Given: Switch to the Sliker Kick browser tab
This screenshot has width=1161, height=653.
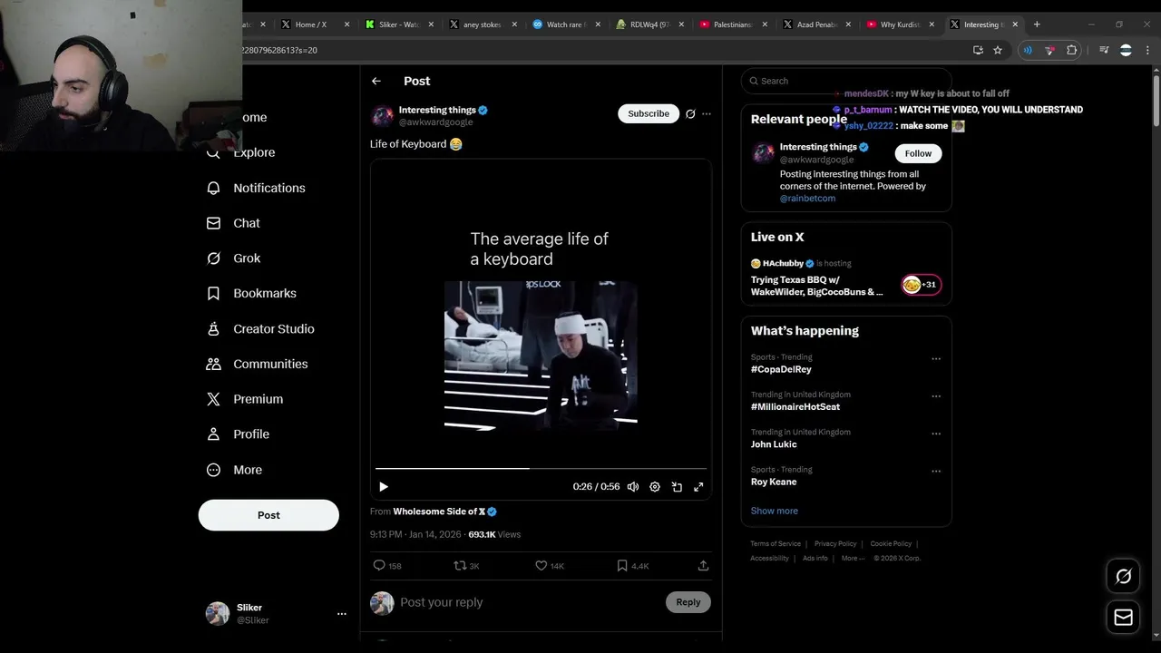Looking at the screenshot, I should pos(399,24).
